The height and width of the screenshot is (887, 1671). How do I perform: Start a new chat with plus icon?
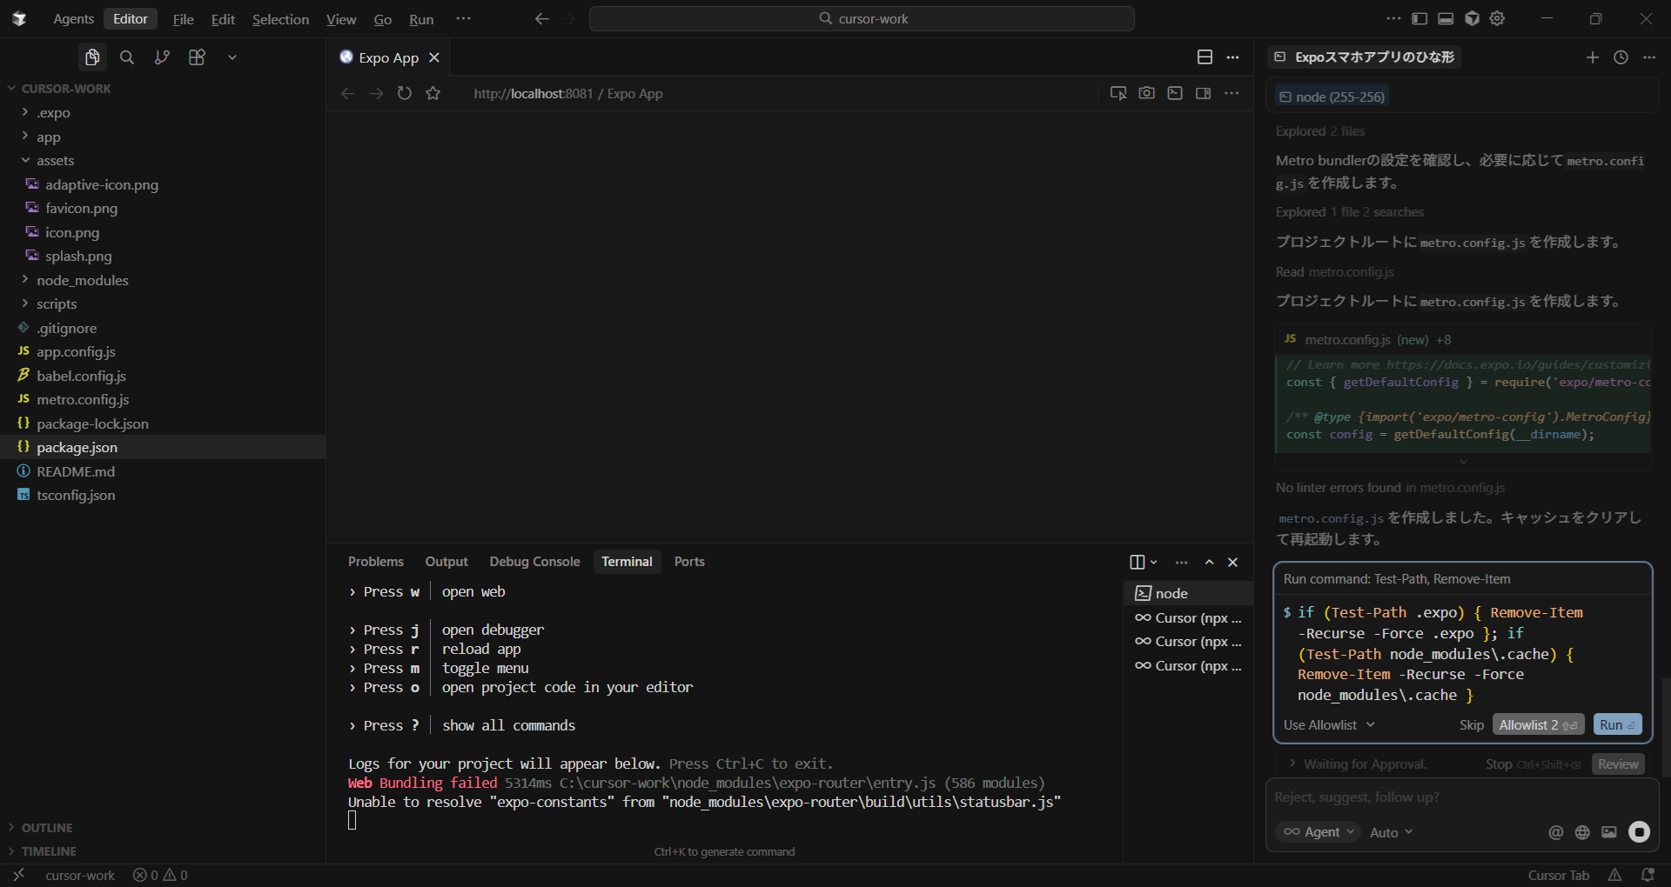point(1592,57)
